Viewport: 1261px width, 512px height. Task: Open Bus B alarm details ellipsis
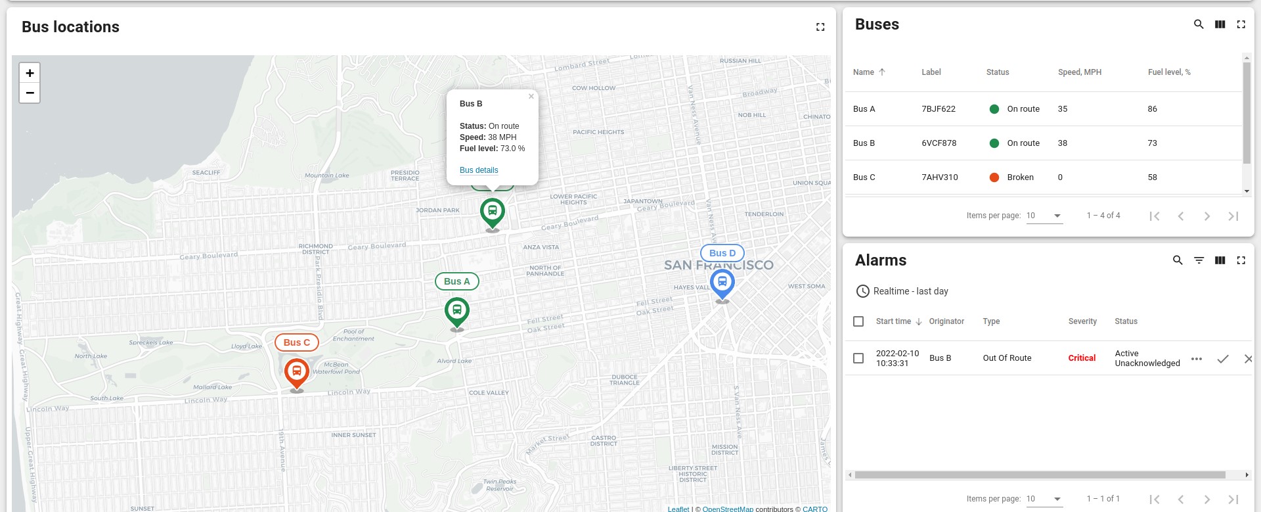pyautogui.click(x=1197, y=359)
